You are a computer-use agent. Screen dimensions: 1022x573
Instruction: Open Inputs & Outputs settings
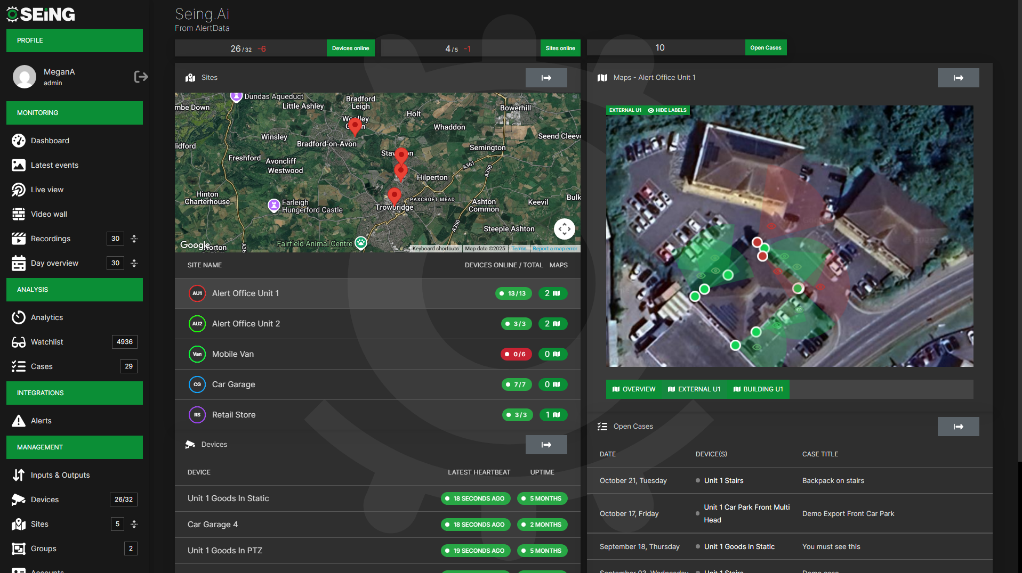tap(60, 475)
